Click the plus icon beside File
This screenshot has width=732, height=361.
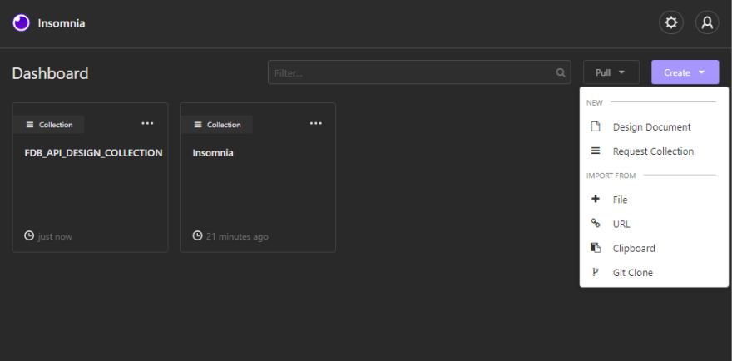(x=596, y=199)
